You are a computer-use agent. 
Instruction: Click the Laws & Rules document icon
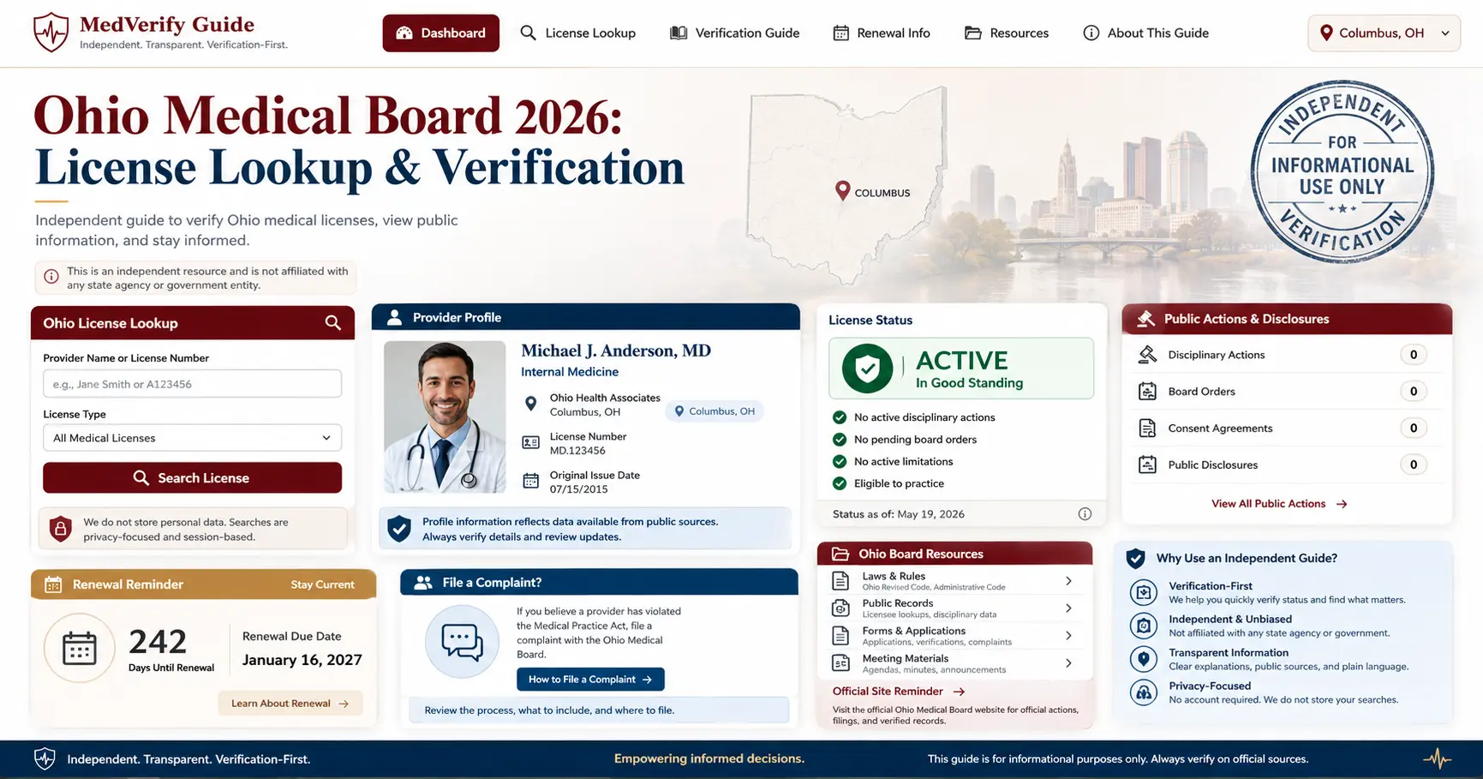click(x=840, y=581)
